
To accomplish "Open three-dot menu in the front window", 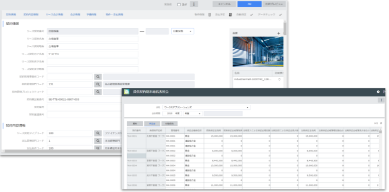I will [381, 100].
